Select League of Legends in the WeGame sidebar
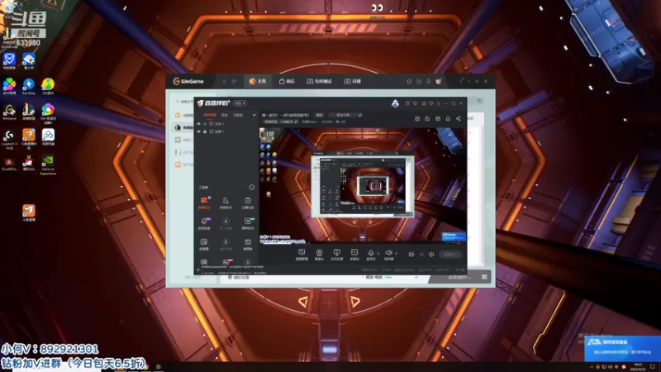The height and width of the screenshot is (372, 661). tap(183, 127)
